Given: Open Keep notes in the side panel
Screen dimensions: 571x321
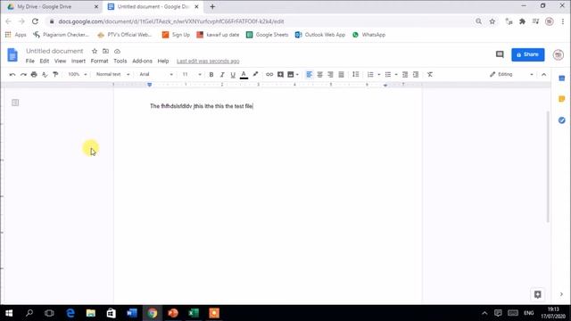Looking at the screenshot, I should pyautogui.click(x=561, y=99).
